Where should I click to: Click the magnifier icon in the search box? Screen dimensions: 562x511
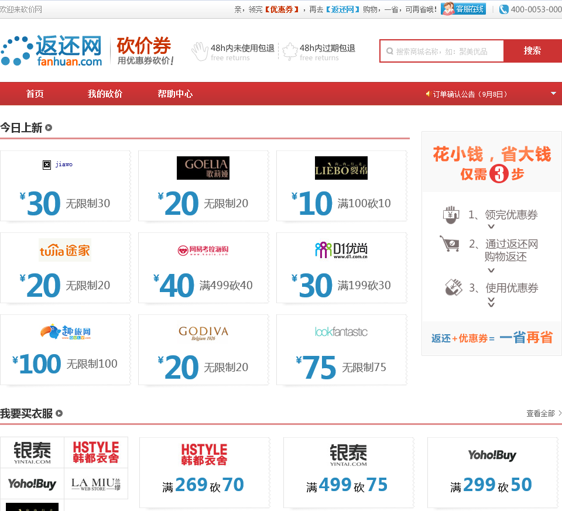(x=390, y=52)
